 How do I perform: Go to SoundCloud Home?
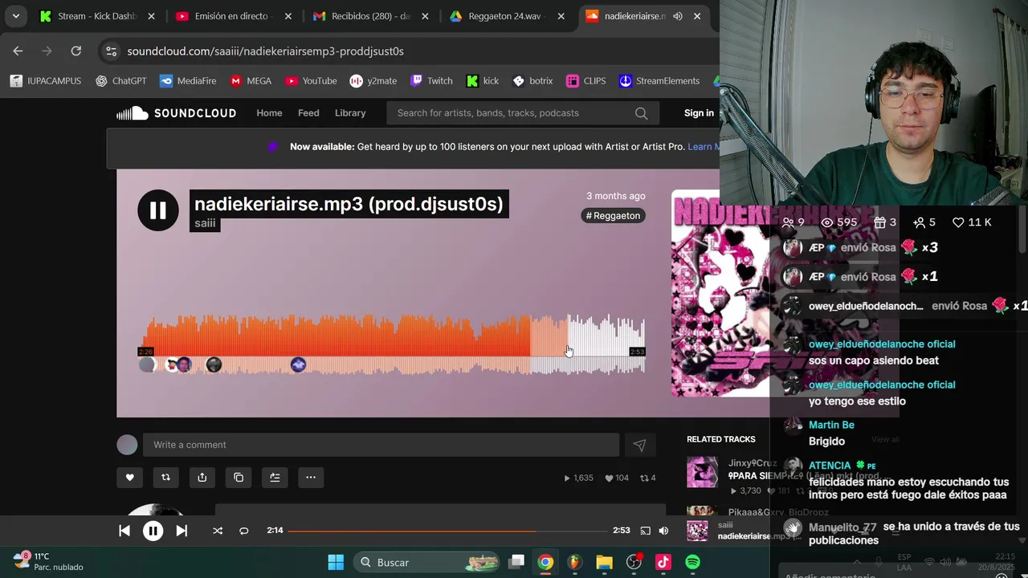[269, 113]
